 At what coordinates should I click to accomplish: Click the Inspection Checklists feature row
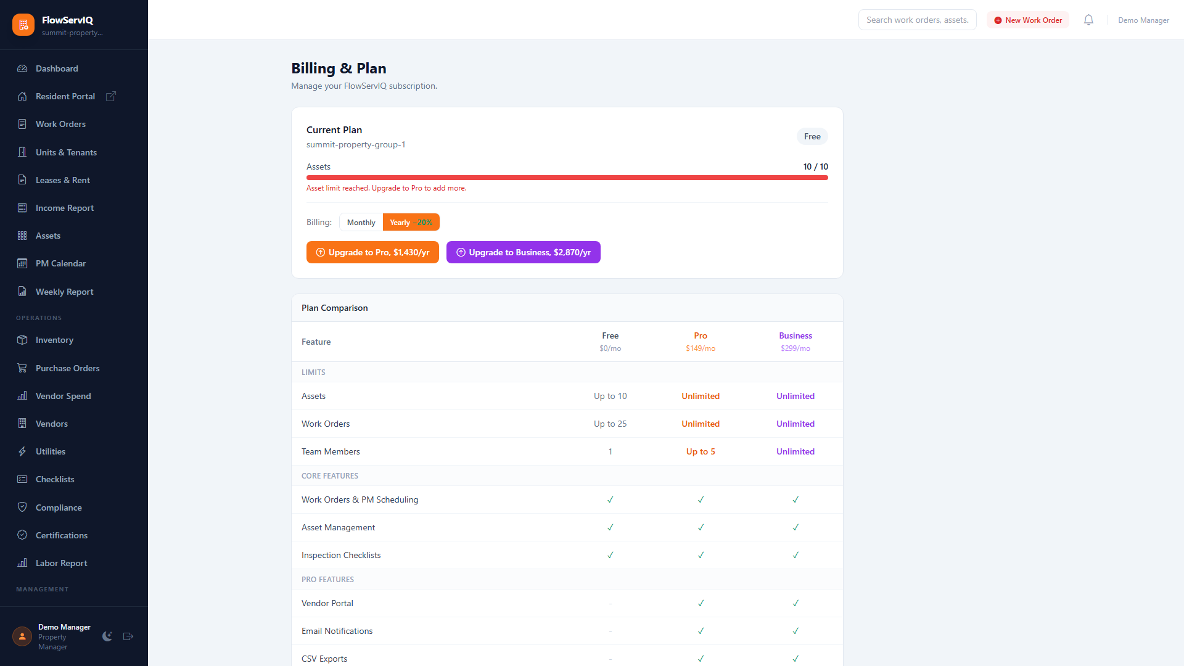(567, 555)
